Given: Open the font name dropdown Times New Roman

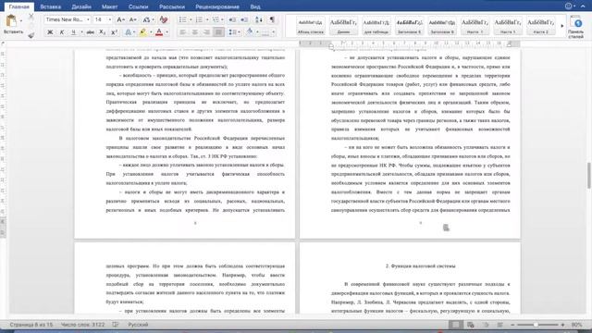Looking at the screenshot, I should coord(88,19).
